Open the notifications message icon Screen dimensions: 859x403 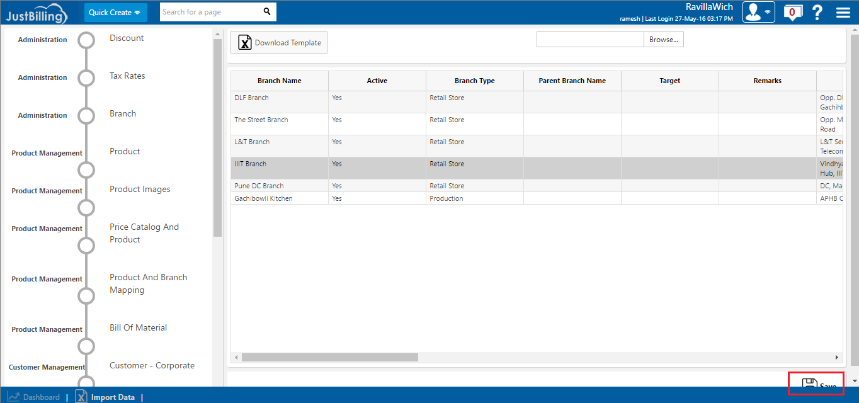tap(792, 12)
